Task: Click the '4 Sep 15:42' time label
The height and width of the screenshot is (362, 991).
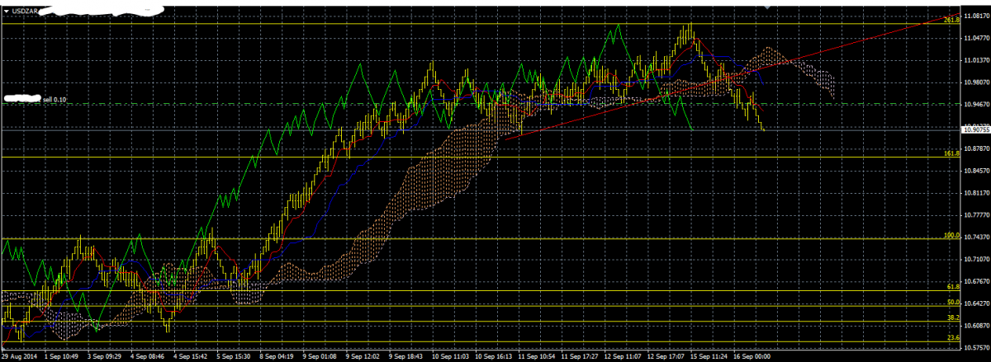Action: click(192, 357)
